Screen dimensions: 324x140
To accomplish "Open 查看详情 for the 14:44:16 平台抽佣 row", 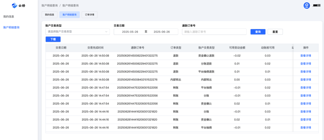I will click(306, 128).
